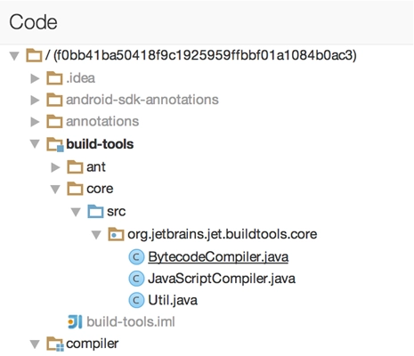Image resolution: width=414 pixels, height=356 pixels.
Task: Click the class icon beside BytecodeCompiler.java
Action: click(x=136, y=257)
